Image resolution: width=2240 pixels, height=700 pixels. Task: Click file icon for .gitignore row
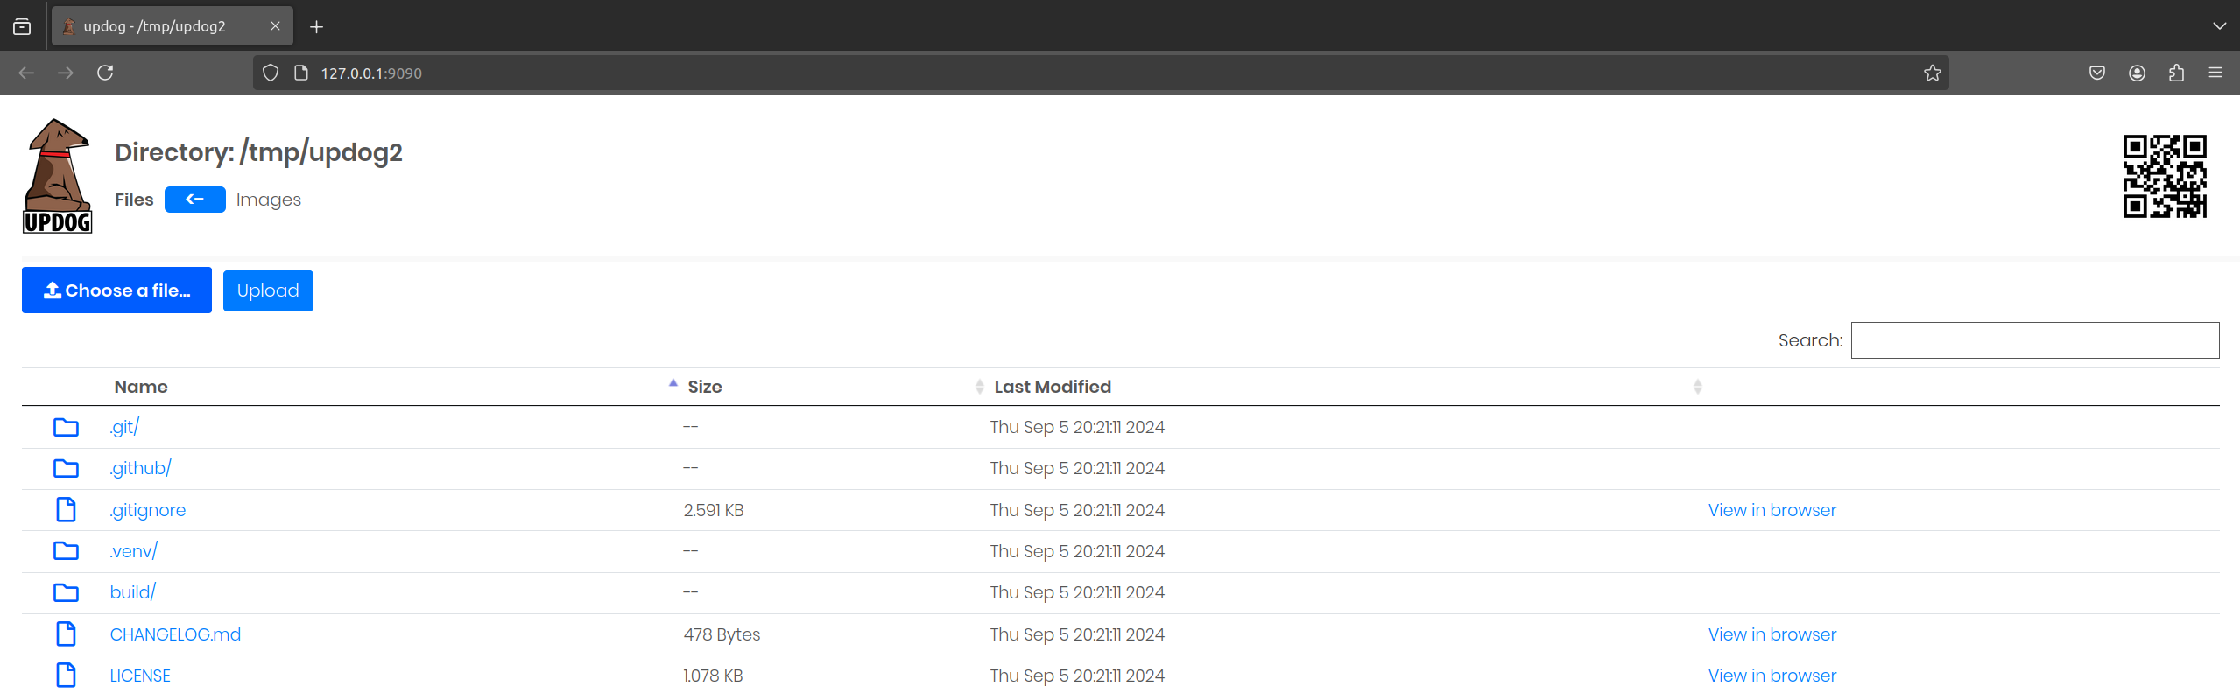(x=66, y=509)
